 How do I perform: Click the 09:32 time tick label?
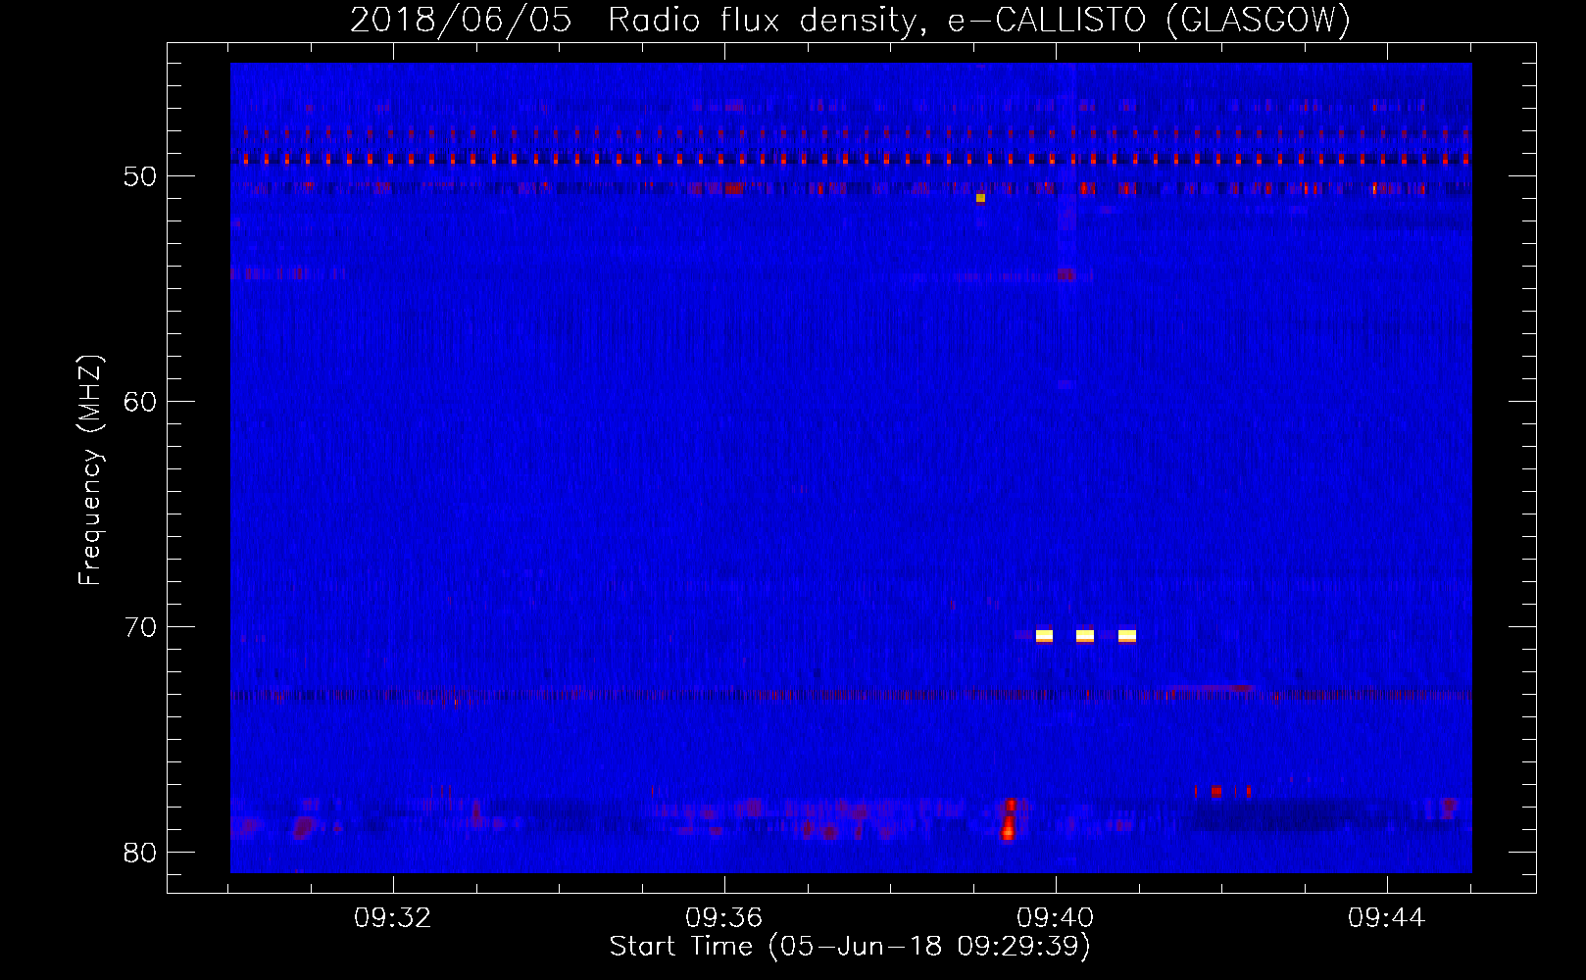coord(393,917)
